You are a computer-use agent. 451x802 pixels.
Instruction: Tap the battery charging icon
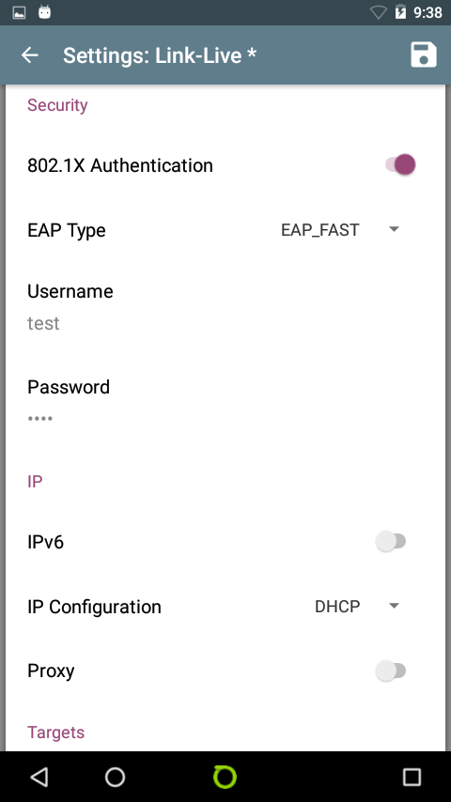[x=400, y=12]
